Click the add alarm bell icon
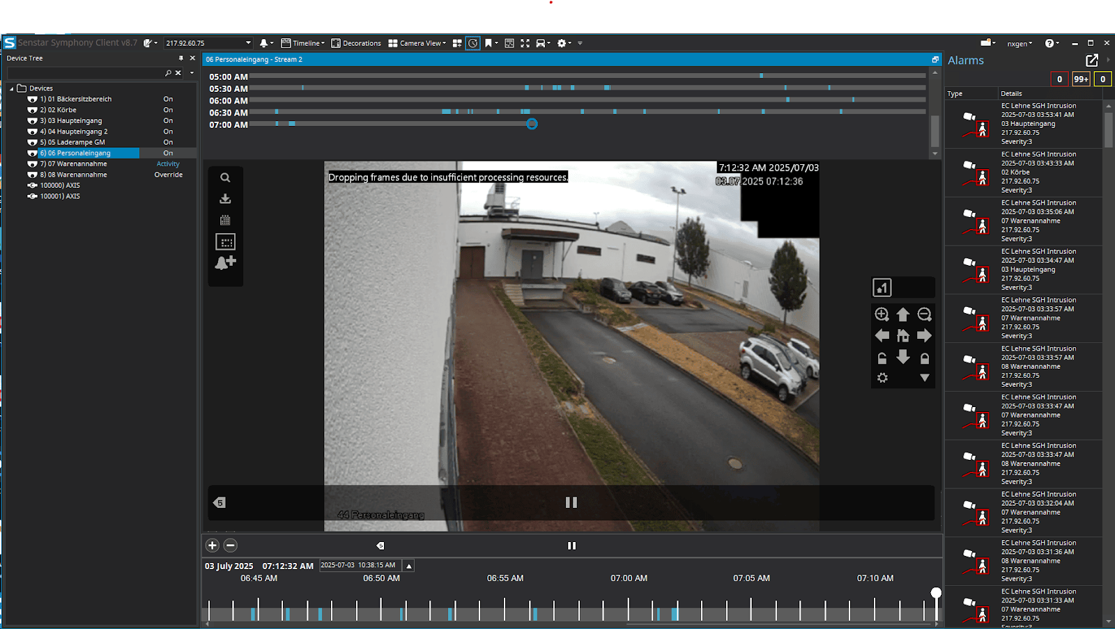The image size is (1115, 629). pyautogui.click(x=225, y=262)
